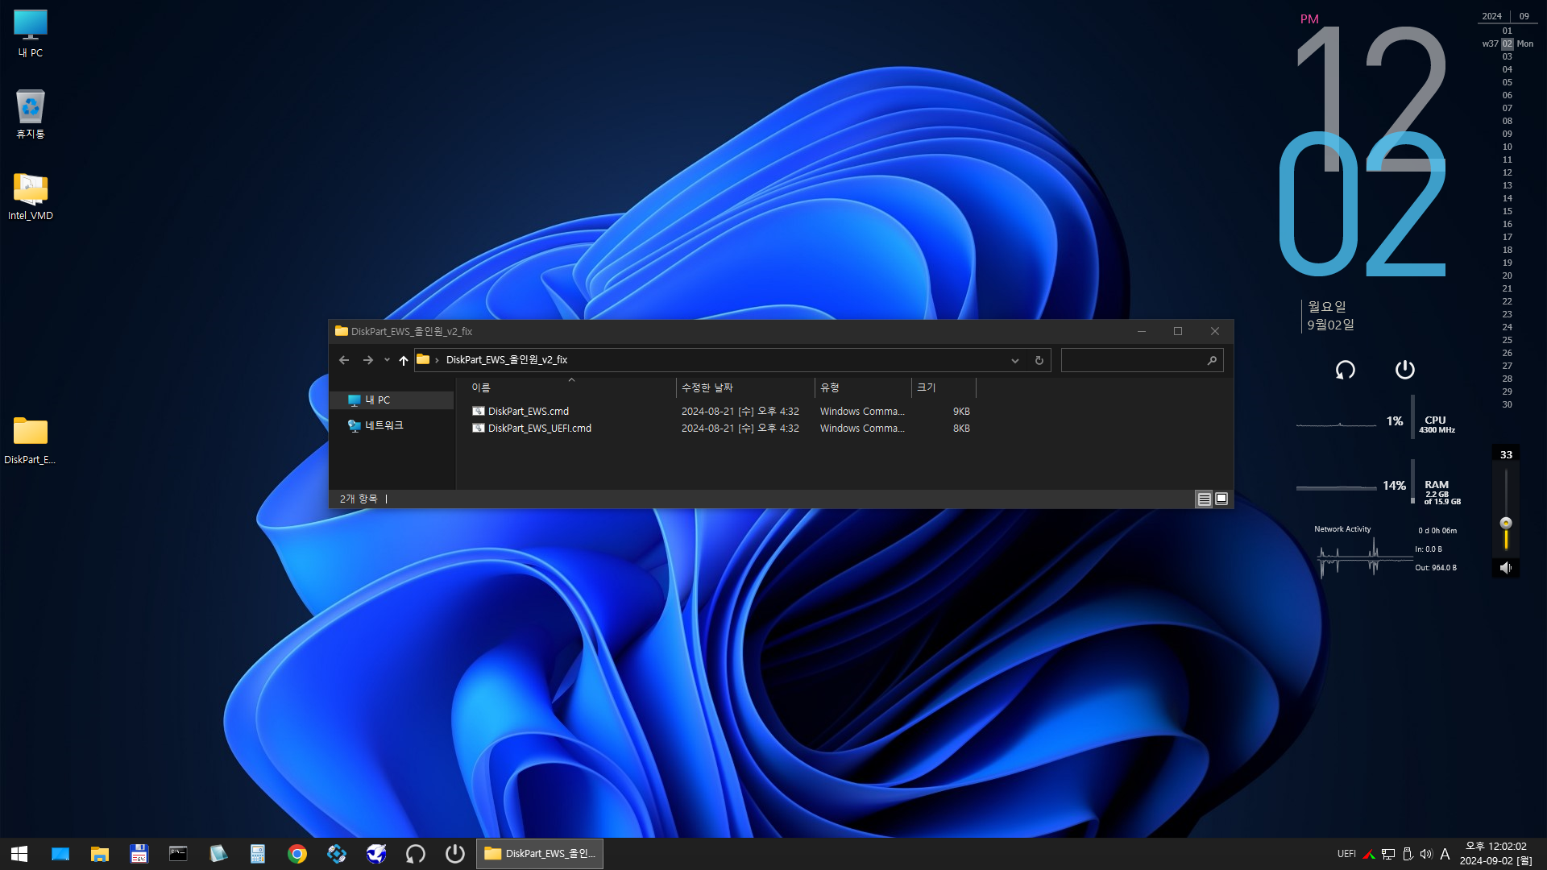Click the 8KB size of DiskPart_EWS_UEFI.cmd

pyautogui.click(x=961, y=429)
